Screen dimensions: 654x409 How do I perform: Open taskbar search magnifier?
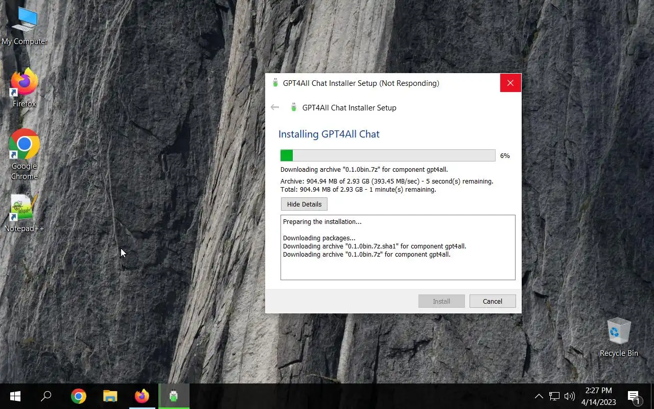pos(46,396)
